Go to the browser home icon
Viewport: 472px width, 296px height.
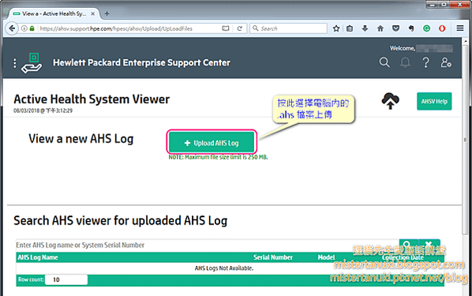click(x=380, y=28)
